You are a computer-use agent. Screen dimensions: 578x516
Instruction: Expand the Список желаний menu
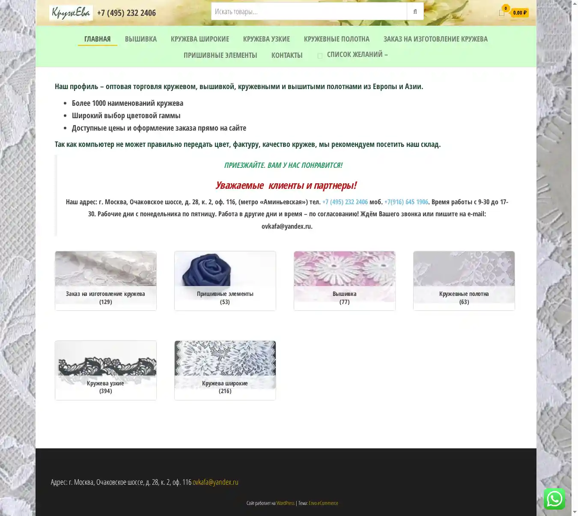pos(357,54)
